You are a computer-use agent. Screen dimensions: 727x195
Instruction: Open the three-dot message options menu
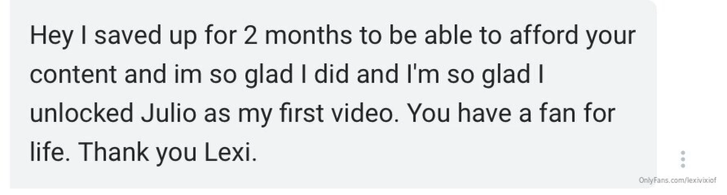pos(683,159)
